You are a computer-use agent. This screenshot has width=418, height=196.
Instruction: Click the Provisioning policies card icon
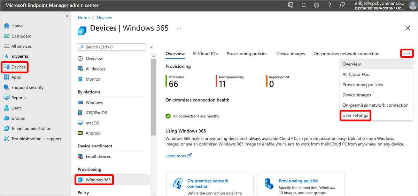pos(269,183)
